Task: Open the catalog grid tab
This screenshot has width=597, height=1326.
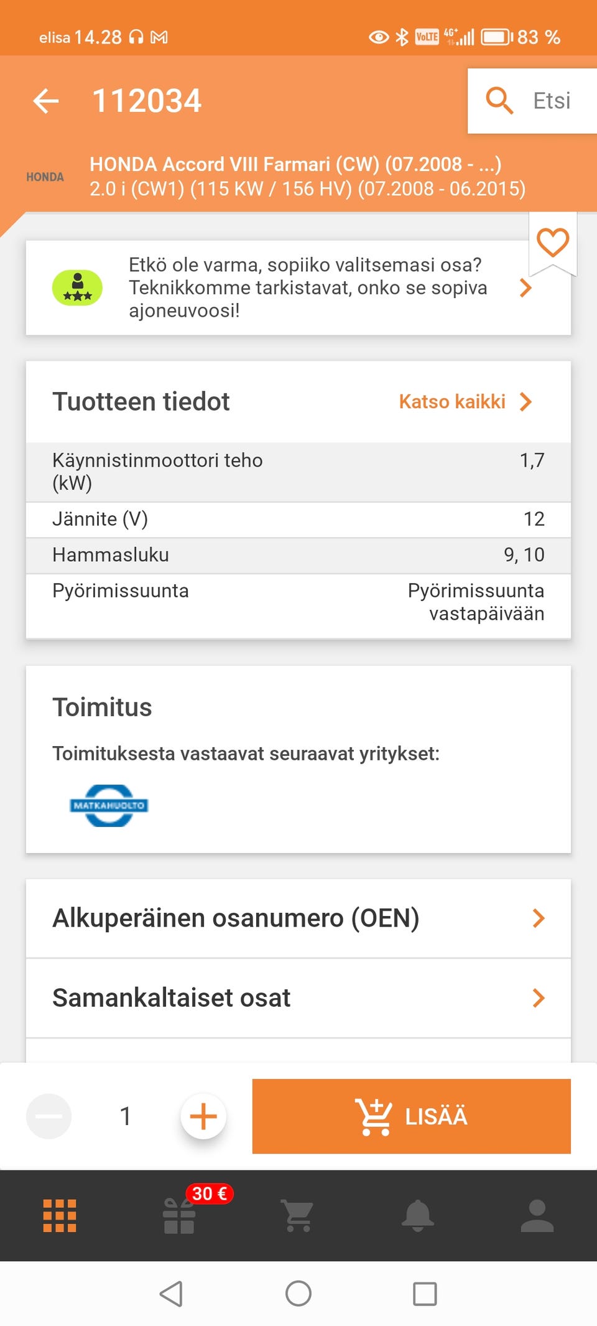Action: coord(60,1216)
